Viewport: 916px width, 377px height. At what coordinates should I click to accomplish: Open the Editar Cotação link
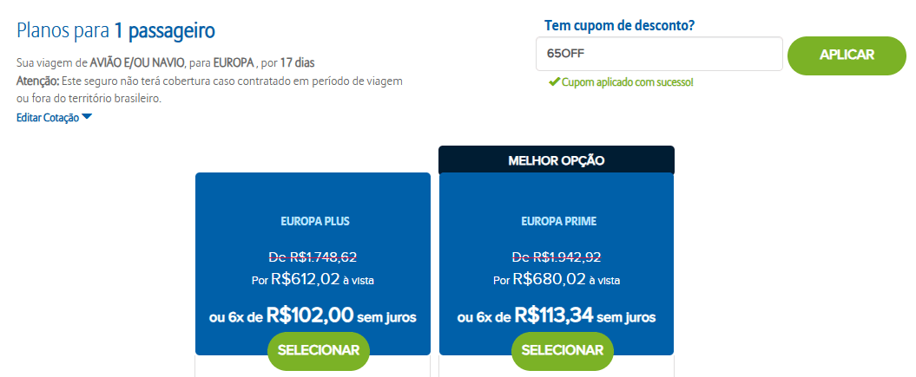tap(48, 117)
